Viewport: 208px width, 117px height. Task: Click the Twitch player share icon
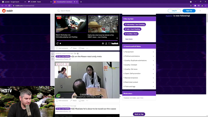[x=106, y=43]
